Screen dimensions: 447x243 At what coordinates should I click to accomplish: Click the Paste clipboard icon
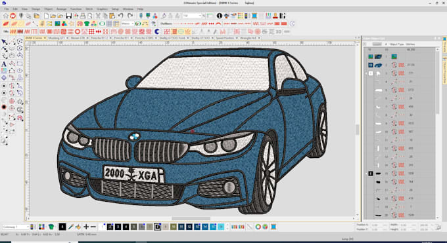click(x=112, y=16)
